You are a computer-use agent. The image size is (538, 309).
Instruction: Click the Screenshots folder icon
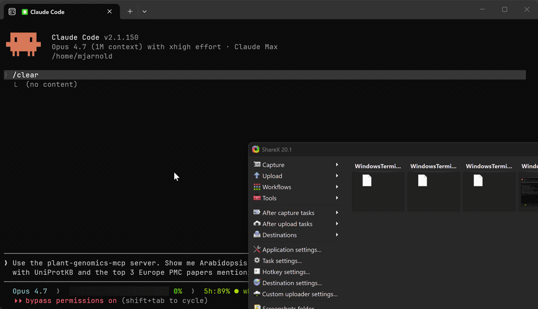coord(257,307)
